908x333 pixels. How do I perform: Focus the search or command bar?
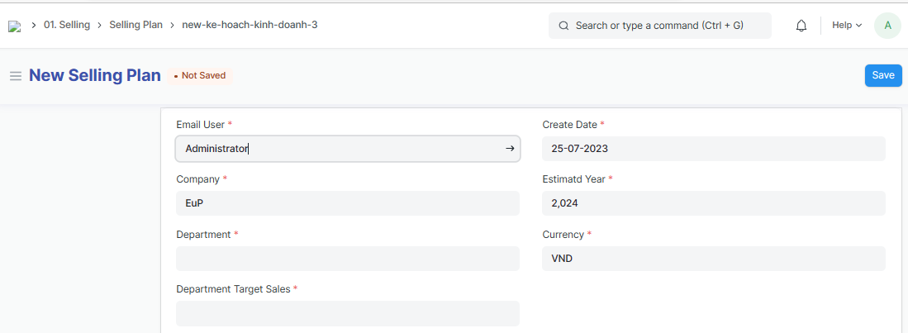pyautogui.click(x=659, y=26)
